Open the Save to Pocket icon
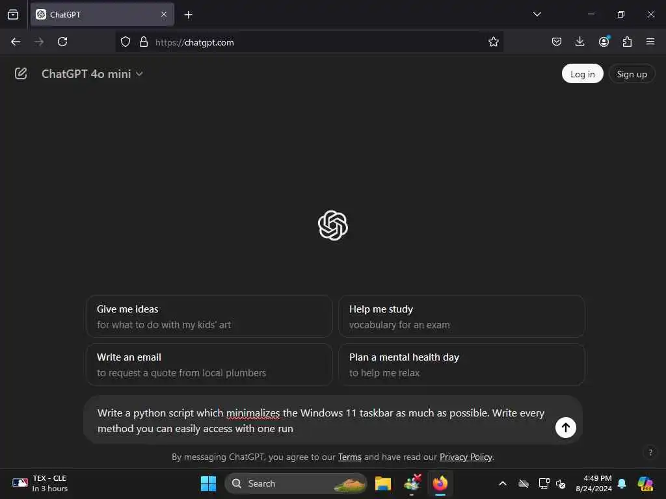Image resolution: width=666 pixels, height=499 pixels. pos(557,42)
